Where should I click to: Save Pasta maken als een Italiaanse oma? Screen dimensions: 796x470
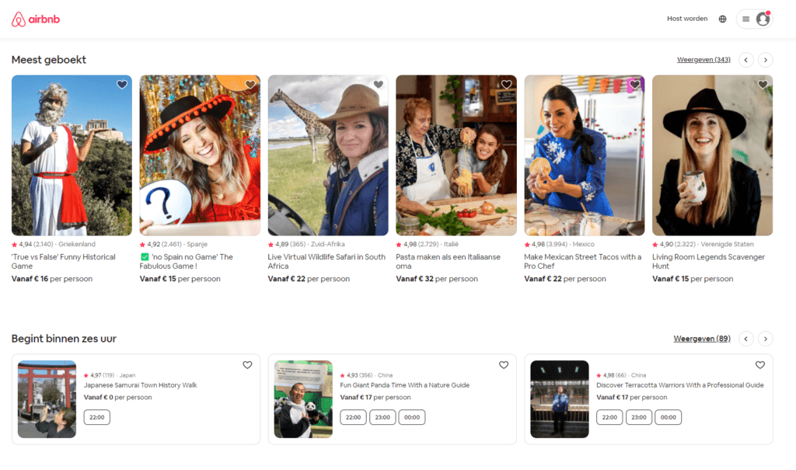click(x=507, y=85)
